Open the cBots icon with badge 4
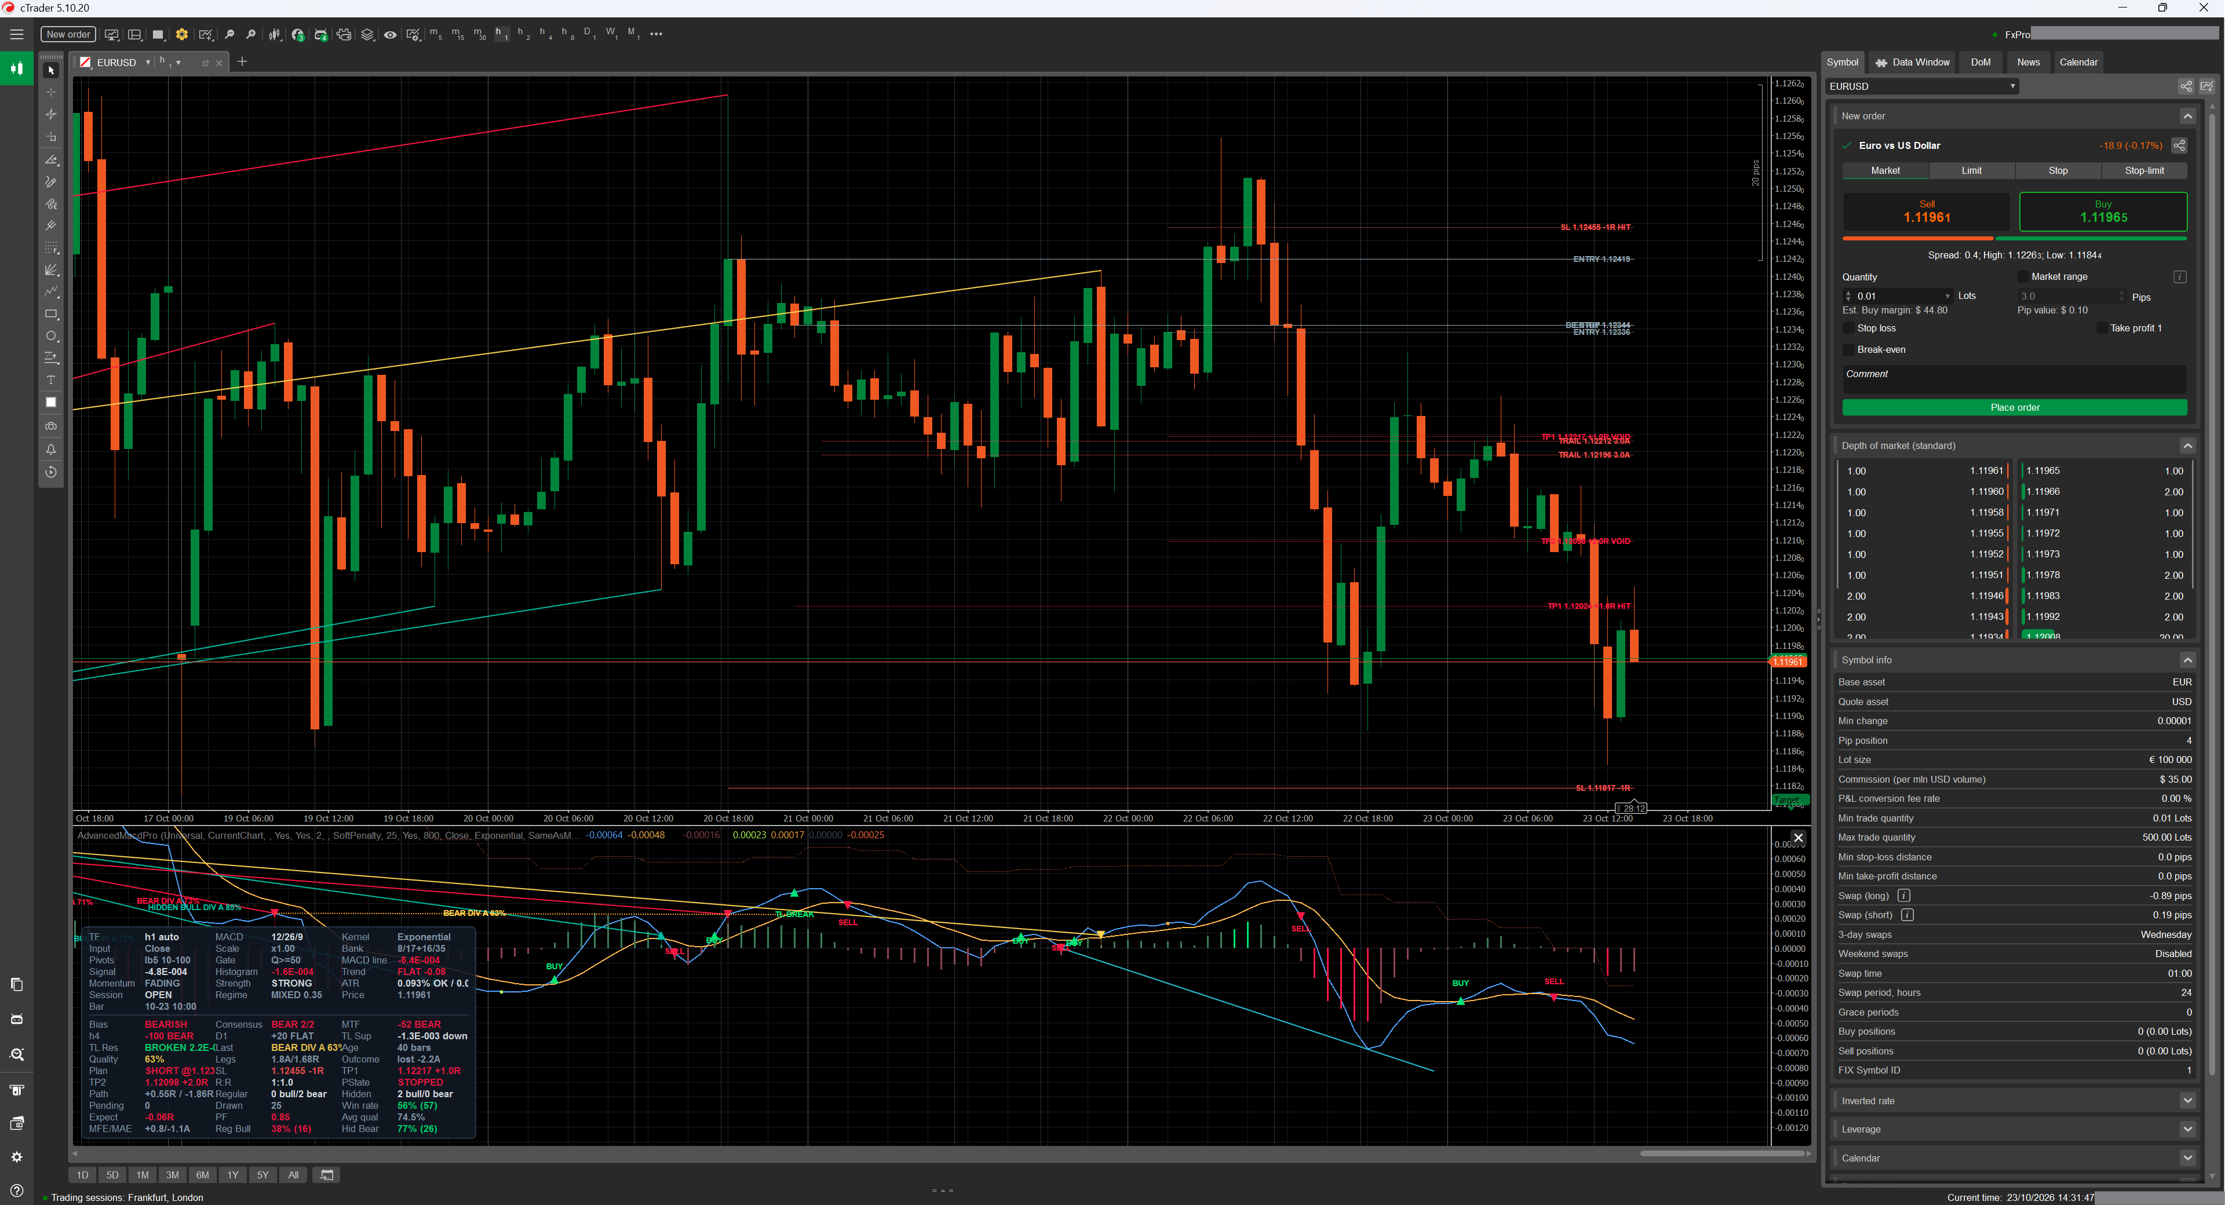Image resolution: width=2225 pixels, height=1205 pixels. 320,35
